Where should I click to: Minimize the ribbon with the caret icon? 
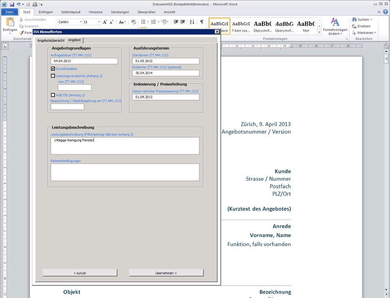coord(379,12)
